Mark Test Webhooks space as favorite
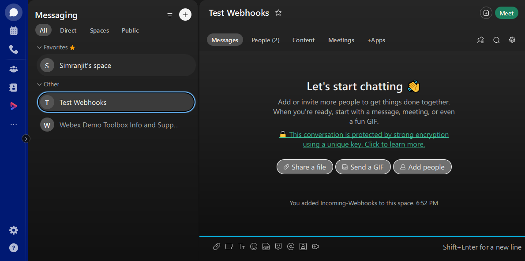 278,13
